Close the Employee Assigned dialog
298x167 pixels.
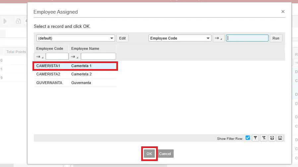(x=283, y=12)
